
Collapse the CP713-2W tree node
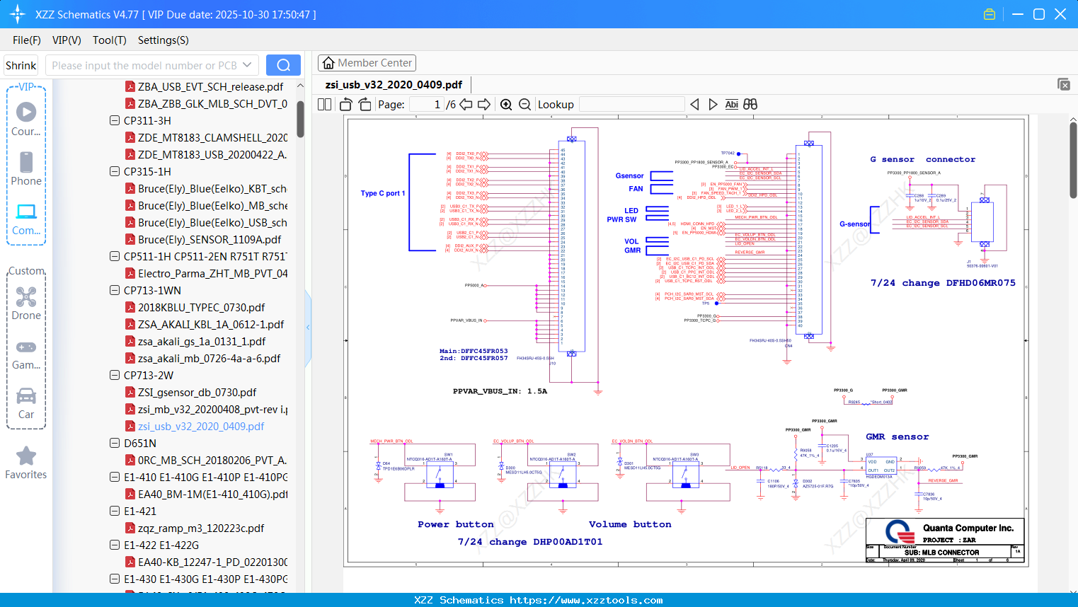pyautogui.click(x=115, y=375)
